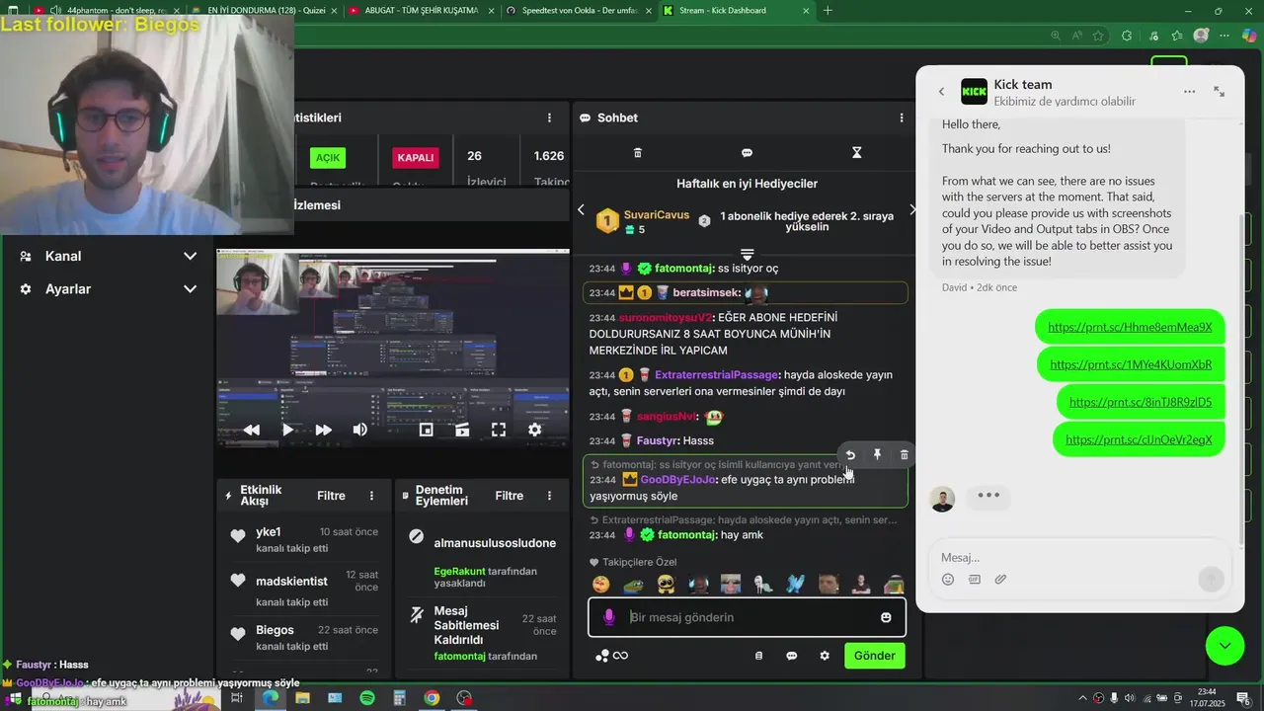The height and width of the screenshot is (711, 1264).
Task: Open stream preview settings gear
Action: (x=534, y=430)
